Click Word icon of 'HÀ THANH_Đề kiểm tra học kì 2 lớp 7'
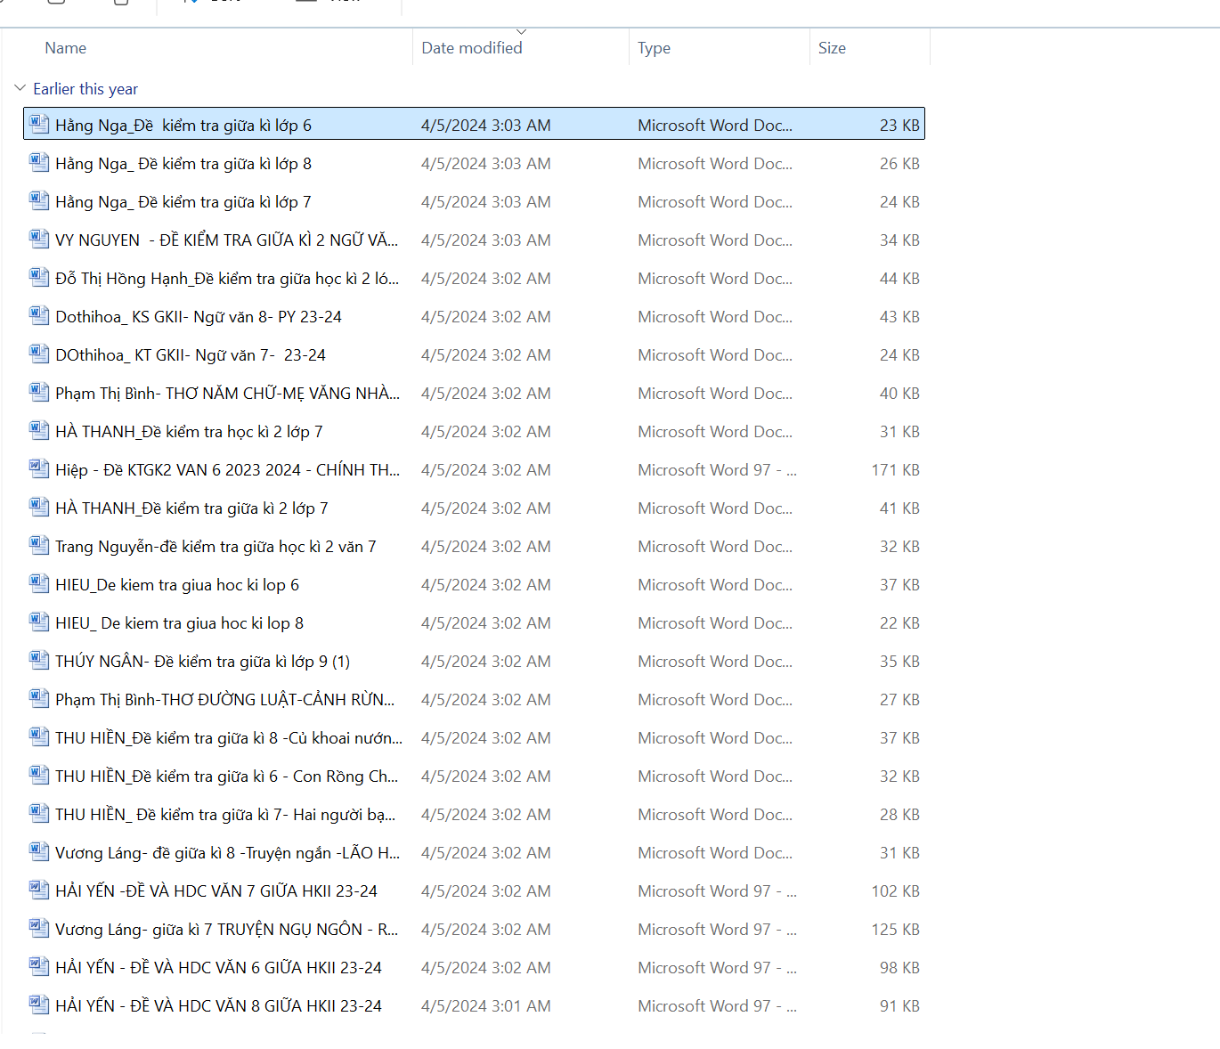The height and width of the screenshot is (1049, 1220). [39, 430]
